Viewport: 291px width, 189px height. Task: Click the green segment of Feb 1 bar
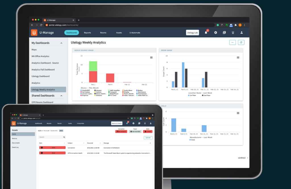click(x=93, y=66)
